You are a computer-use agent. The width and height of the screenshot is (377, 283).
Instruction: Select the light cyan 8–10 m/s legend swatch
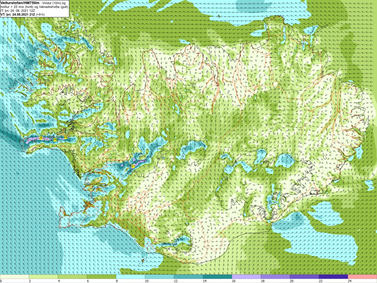pyautogui.click(x=130, y=277)
